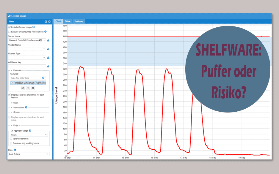
Task: Click into the Additional Key field
Action: [27, 66]
